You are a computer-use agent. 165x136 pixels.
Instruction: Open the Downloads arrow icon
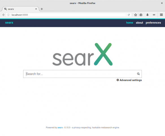click(147, 15)
